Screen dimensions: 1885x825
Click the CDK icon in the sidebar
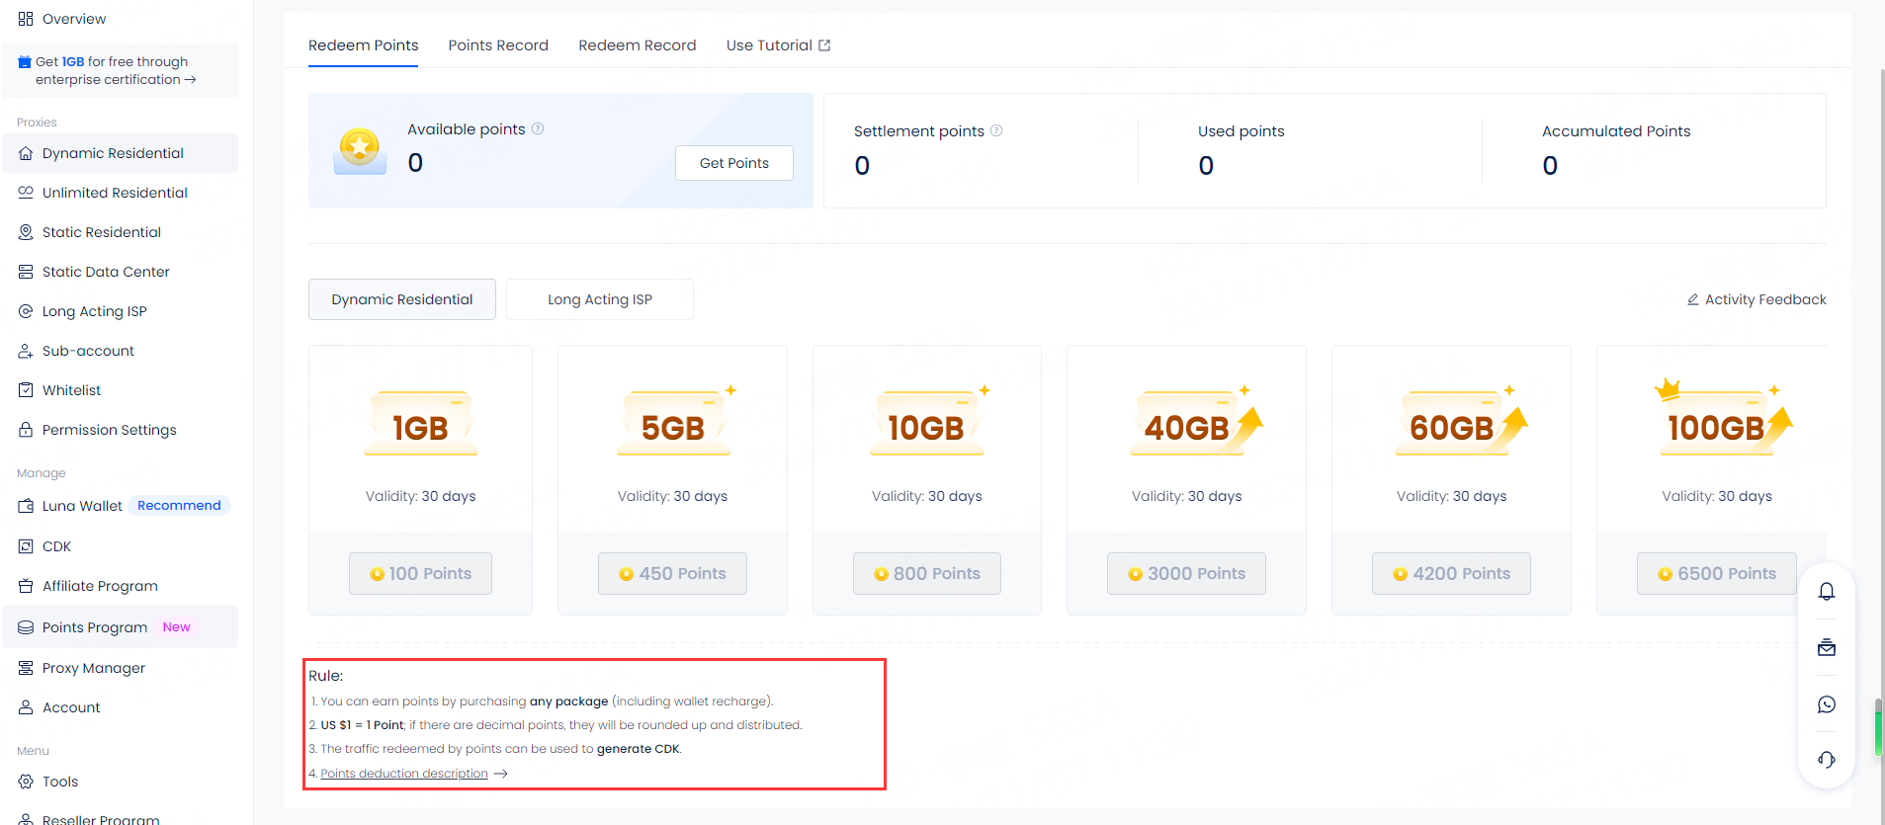click(26, 546)
